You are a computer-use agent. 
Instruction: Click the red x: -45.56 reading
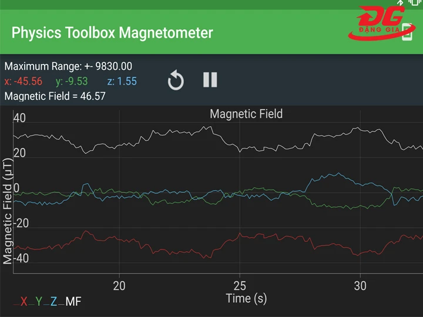[x=23, y=81]
